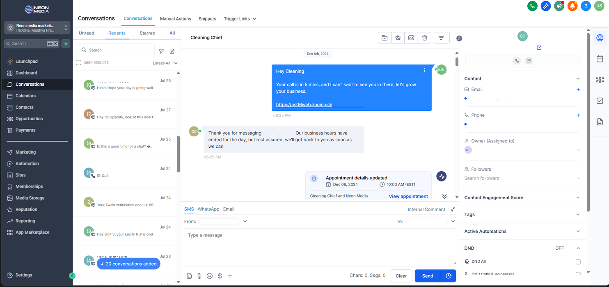
Task: Open the compose new message icon
Action: [x=172, y=51]
